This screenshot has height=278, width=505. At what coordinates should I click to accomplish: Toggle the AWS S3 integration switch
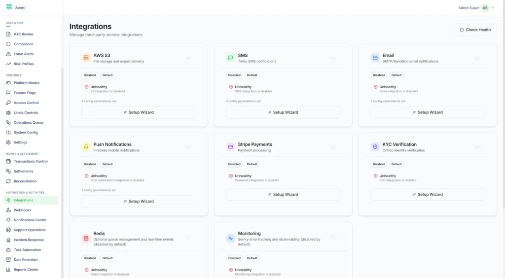(x=188, y=58)
